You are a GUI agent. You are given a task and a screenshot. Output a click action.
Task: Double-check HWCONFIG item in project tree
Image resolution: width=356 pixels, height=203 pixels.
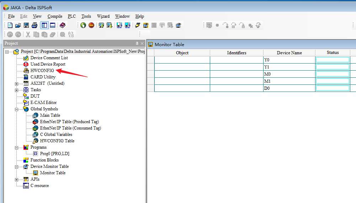tap(42, 71)
